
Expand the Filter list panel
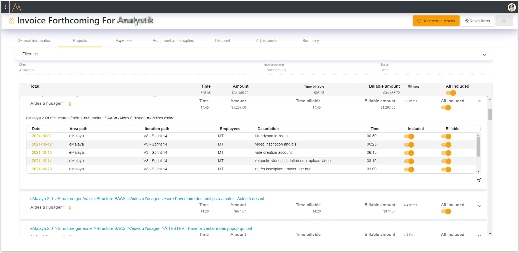pyautogui.click(x=484, y=55)
